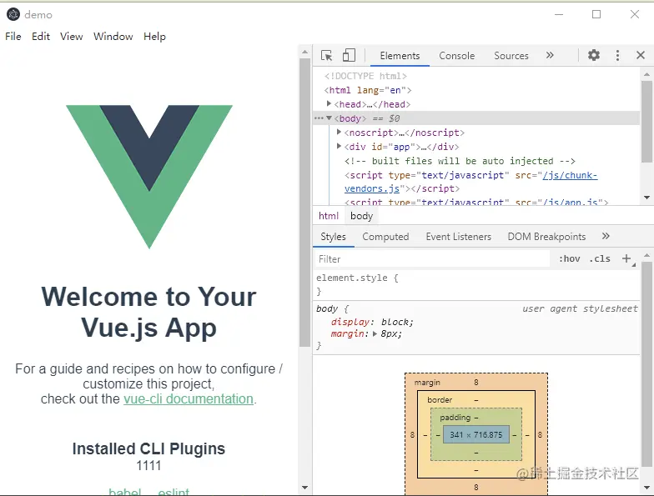Click box model top margin value 8
This screenshot has width=654, height=496.
point(475,382)
